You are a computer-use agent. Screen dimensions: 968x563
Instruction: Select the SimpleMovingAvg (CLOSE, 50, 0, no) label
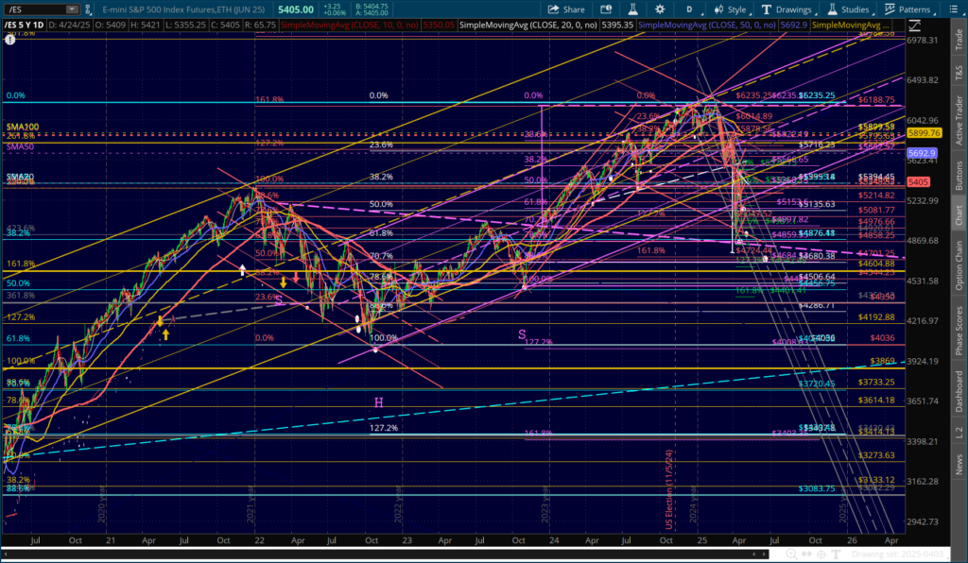[x=707, y=25]
